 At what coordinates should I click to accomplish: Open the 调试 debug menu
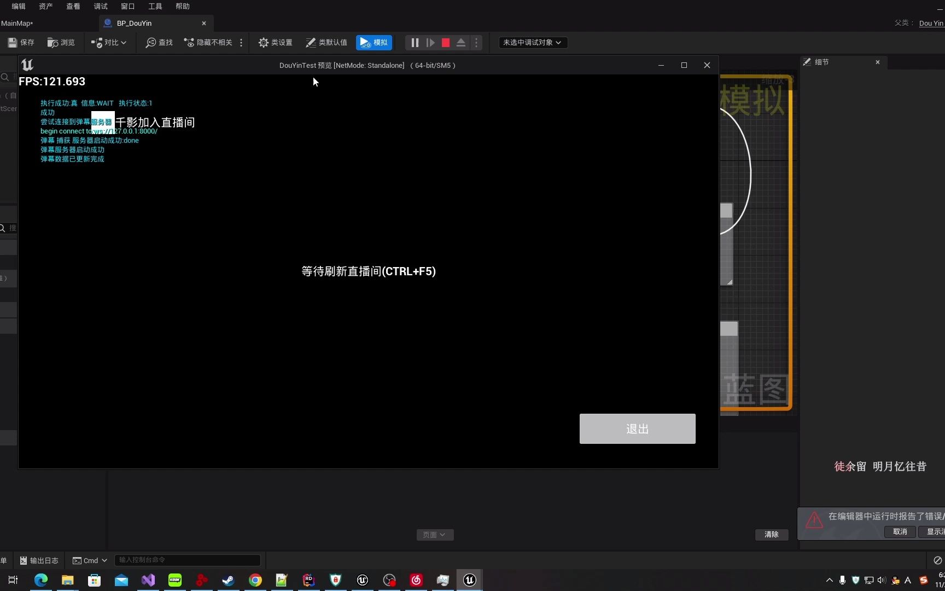101,7
